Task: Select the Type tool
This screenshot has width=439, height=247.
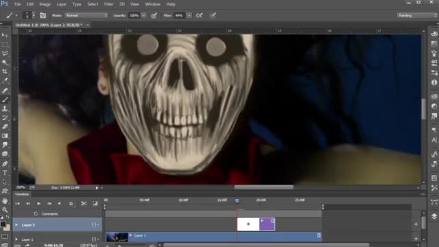Action: [5, 173]
